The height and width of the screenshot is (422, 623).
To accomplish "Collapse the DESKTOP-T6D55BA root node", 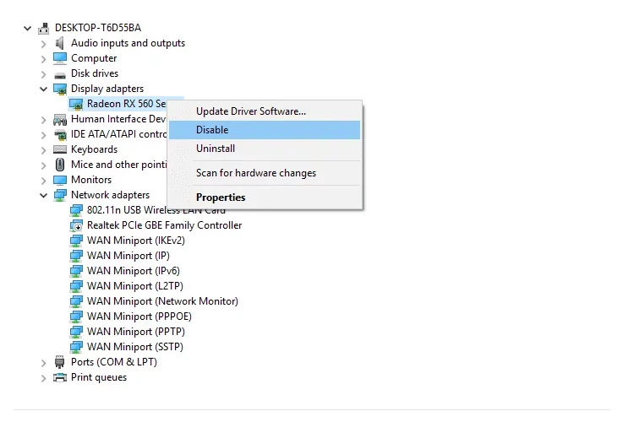I will 27,28.
